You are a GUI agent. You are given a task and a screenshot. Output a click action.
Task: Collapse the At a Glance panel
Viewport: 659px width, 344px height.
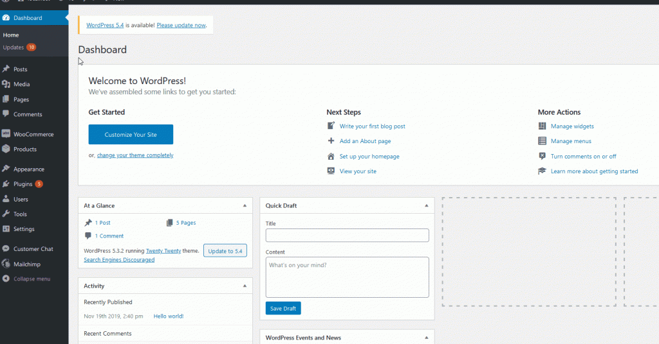point(245,205)
